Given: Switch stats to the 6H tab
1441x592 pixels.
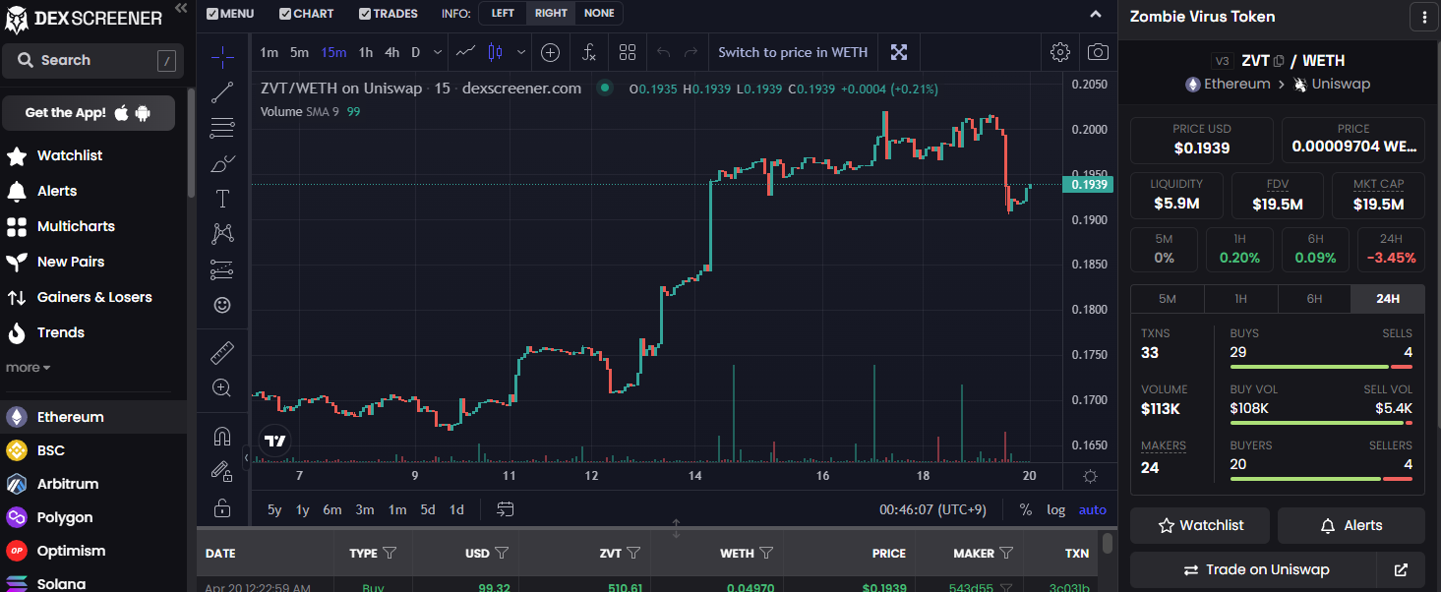Looking at the screenshot, I should pyautogui.click(x=1314, y=299).
